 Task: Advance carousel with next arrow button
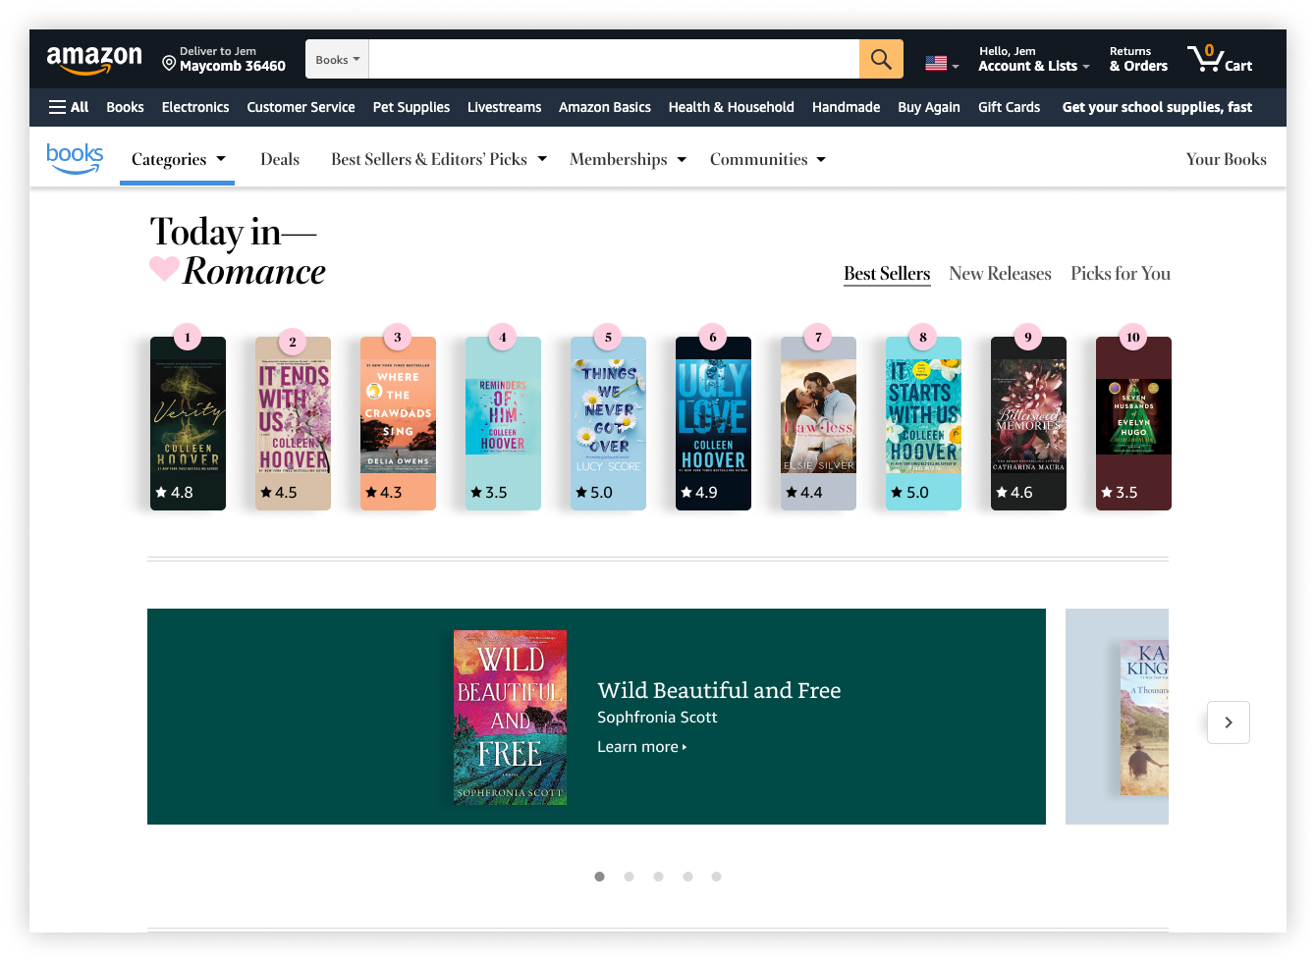pyautogui.click(x=1228, y=722)
